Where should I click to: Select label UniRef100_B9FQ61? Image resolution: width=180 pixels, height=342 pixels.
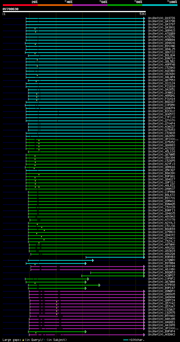point(161,176)
